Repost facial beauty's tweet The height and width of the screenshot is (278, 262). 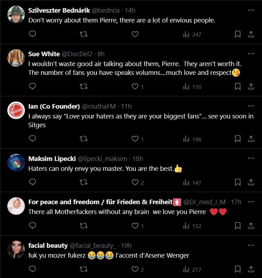coord(84,270)
